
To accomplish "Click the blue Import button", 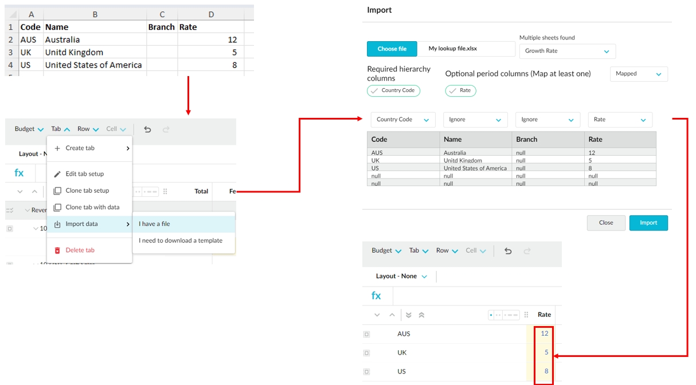I will point(648,223).
